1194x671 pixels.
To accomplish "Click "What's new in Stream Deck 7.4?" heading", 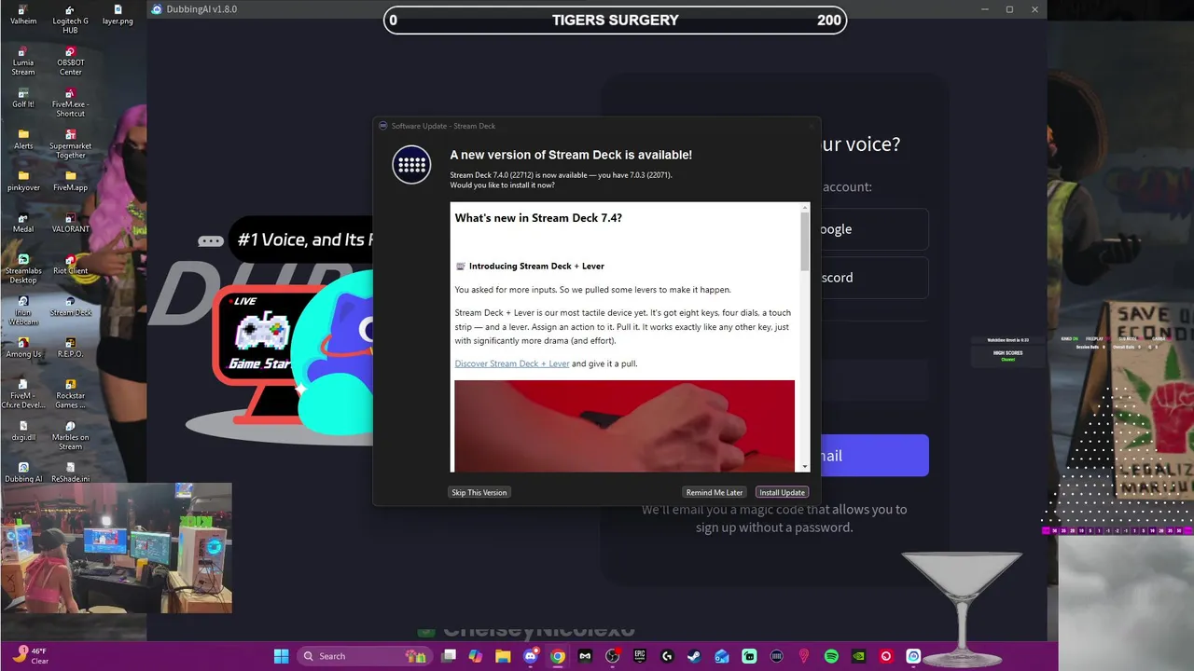I will click(x=538, y=218).
